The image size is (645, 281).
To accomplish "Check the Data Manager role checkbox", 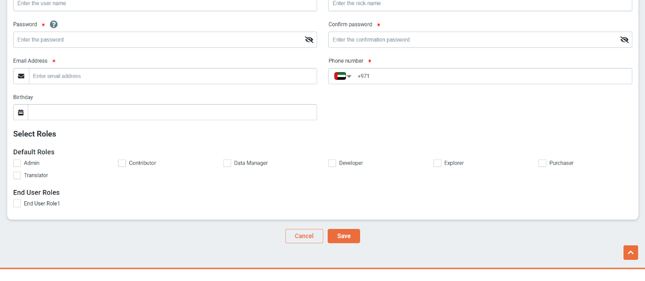I will (x=227, y=163).
